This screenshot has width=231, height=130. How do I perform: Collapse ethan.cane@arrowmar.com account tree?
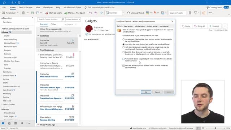[x=2, y=29]
